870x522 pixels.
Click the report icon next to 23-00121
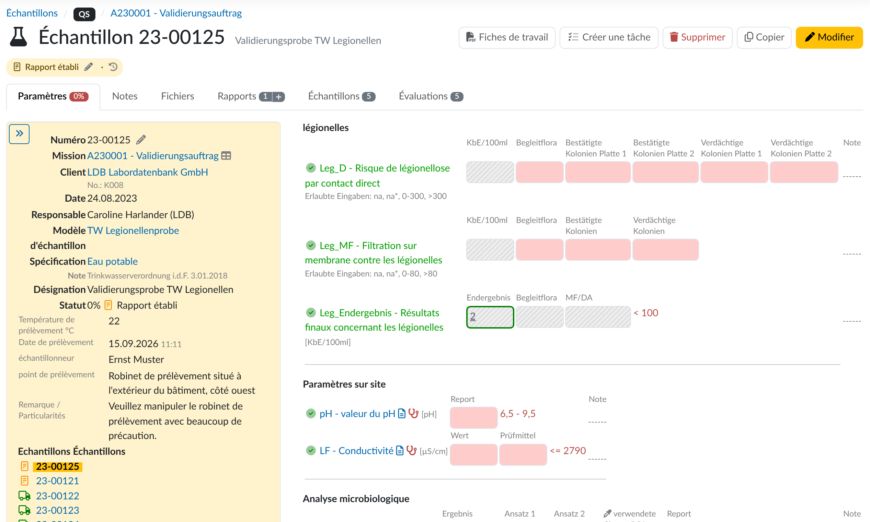(x=24, y=481)
